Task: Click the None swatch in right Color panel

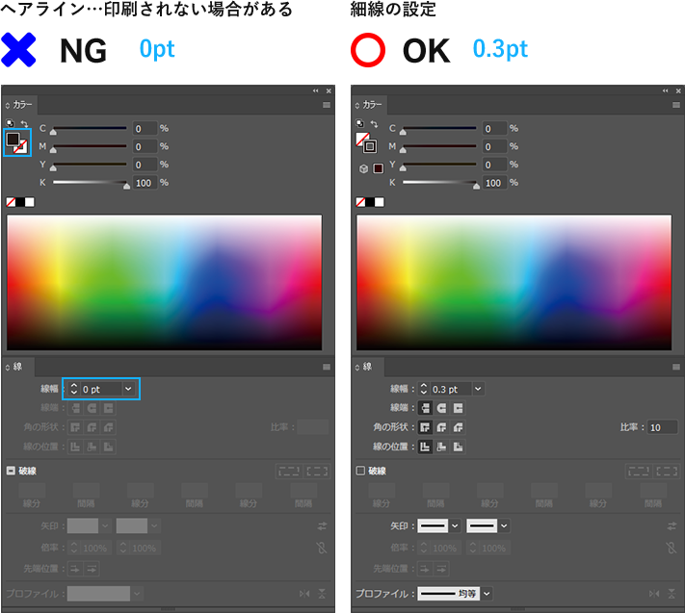Action: (x=361, y=202)
